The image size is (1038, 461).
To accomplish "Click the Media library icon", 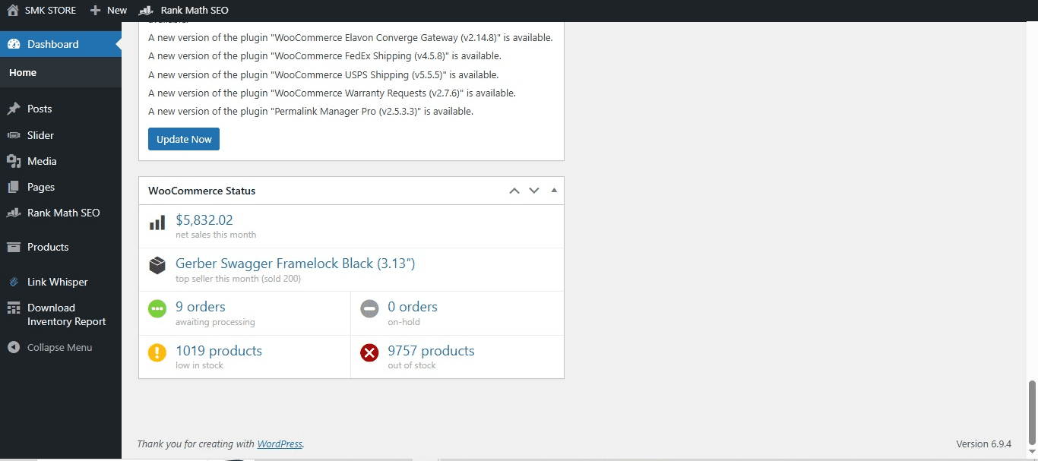I will point(14,161).
